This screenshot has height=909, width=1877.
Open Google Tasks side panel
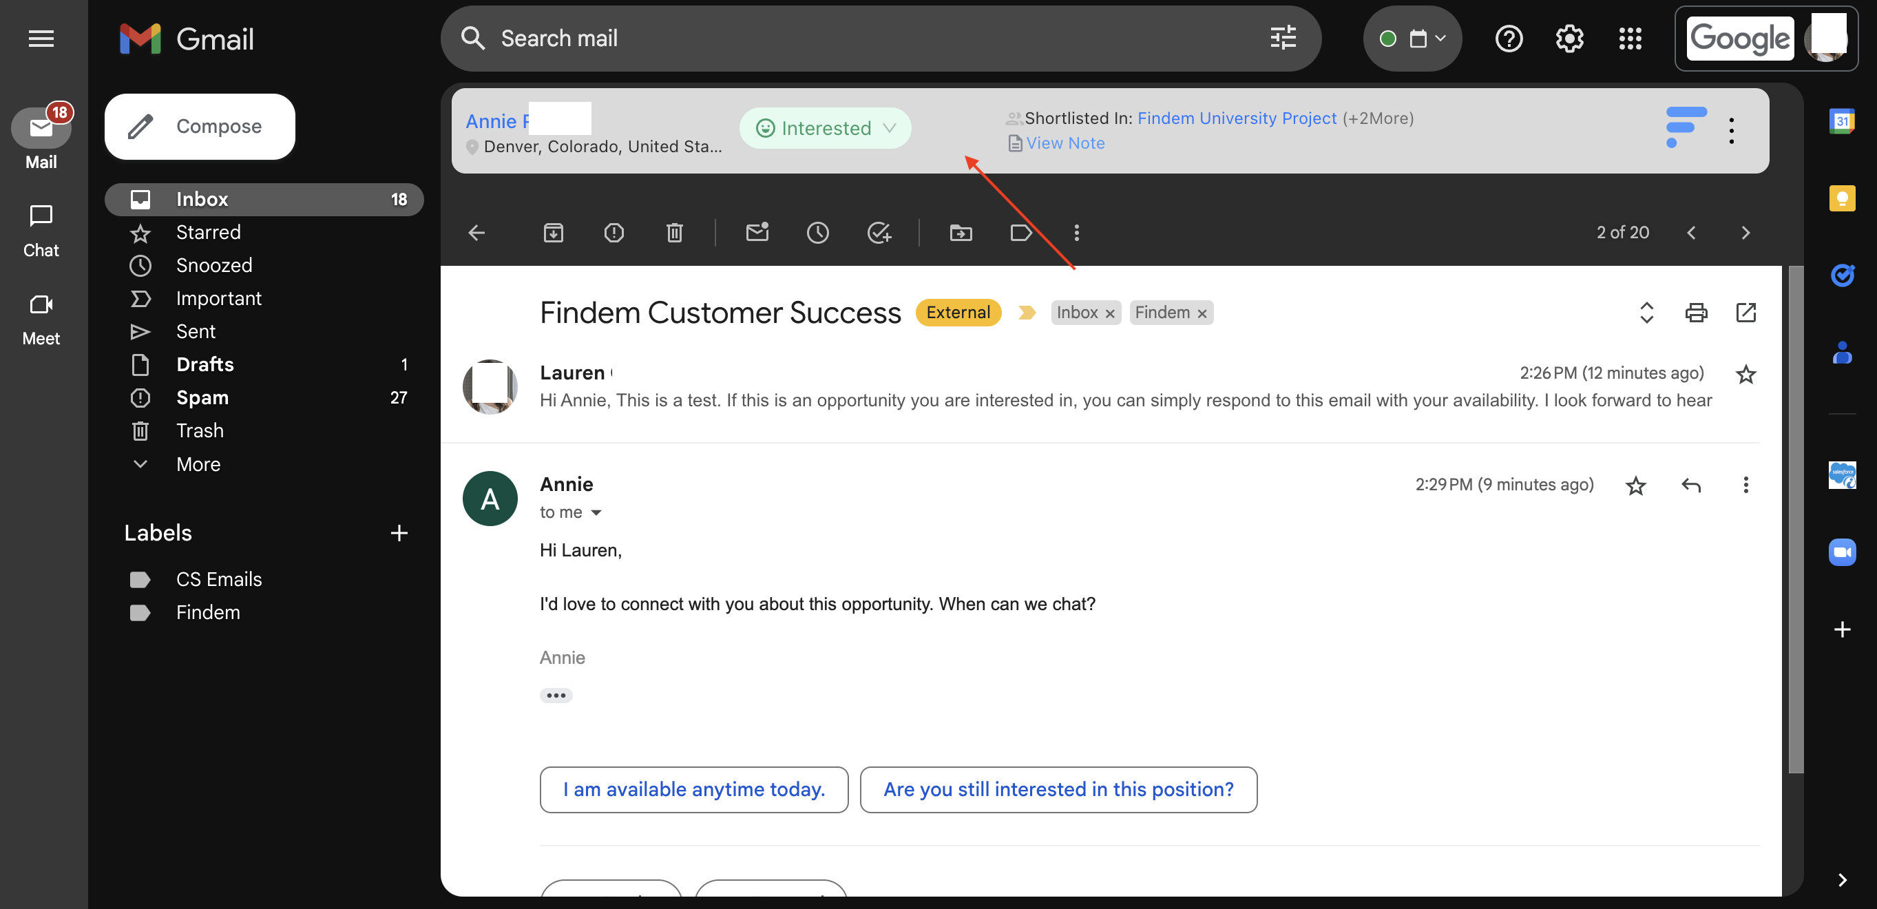[1841, 275]
